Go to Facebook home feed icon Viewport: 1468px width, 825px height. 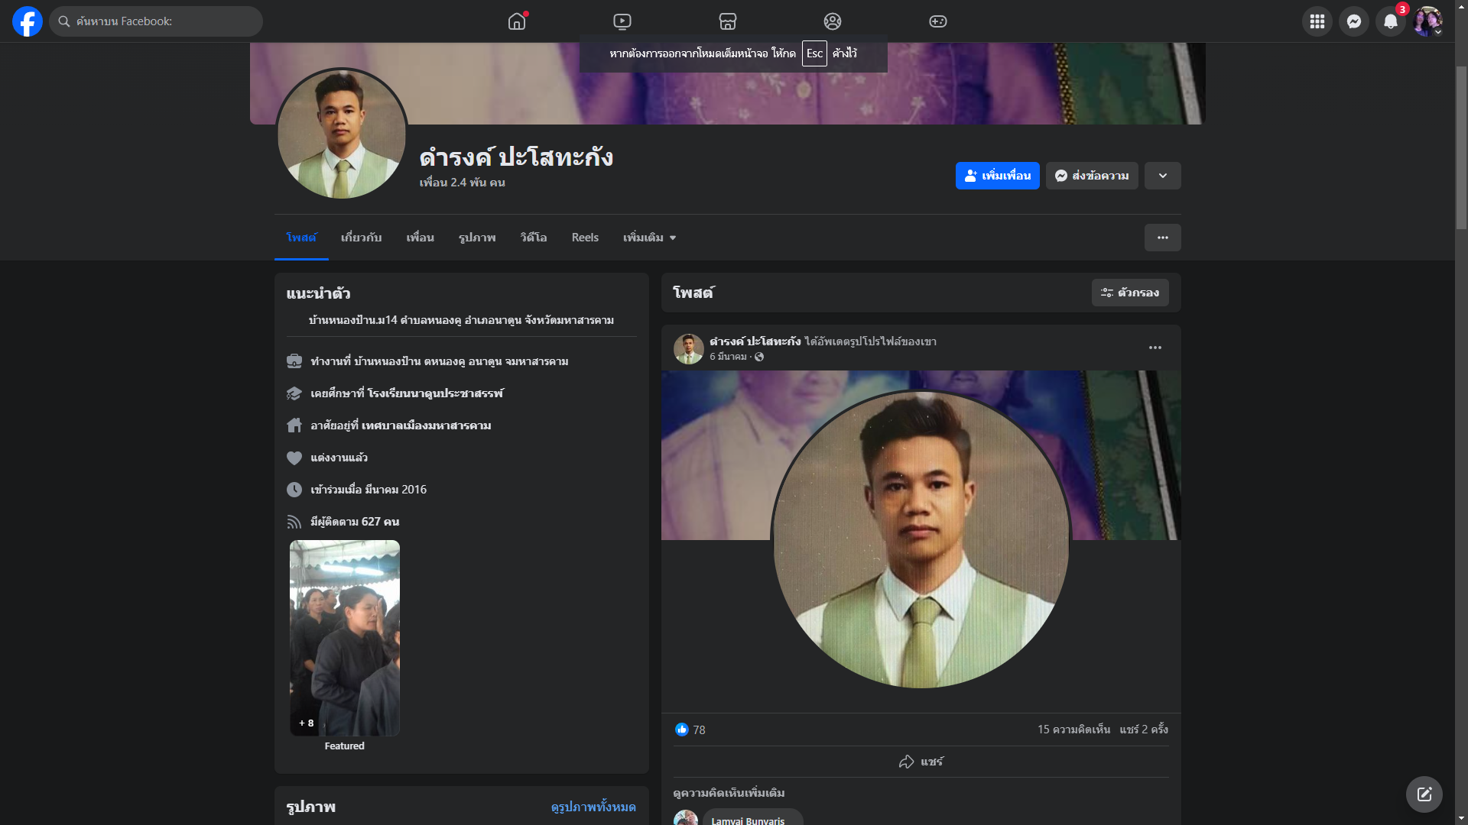tap(517, 21)
